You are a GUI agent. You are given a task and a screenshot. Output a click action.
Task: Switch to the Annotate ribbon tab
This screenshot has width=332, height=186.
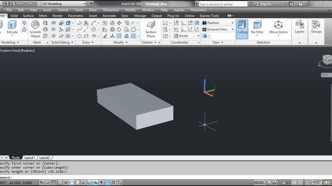pos(109,16)
